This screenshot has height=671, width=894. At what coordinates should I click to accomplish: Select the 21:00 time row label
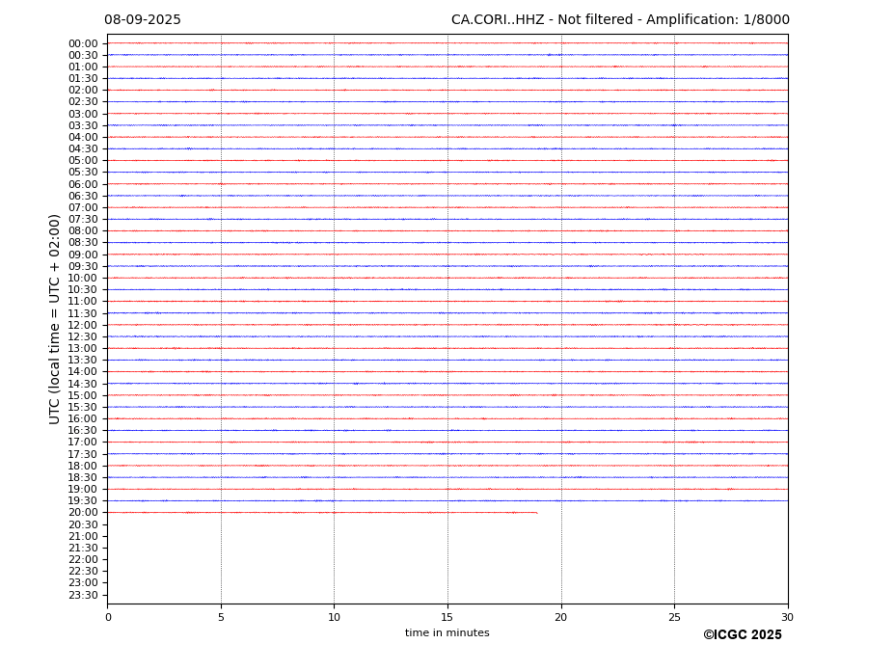tap(83, 536)
